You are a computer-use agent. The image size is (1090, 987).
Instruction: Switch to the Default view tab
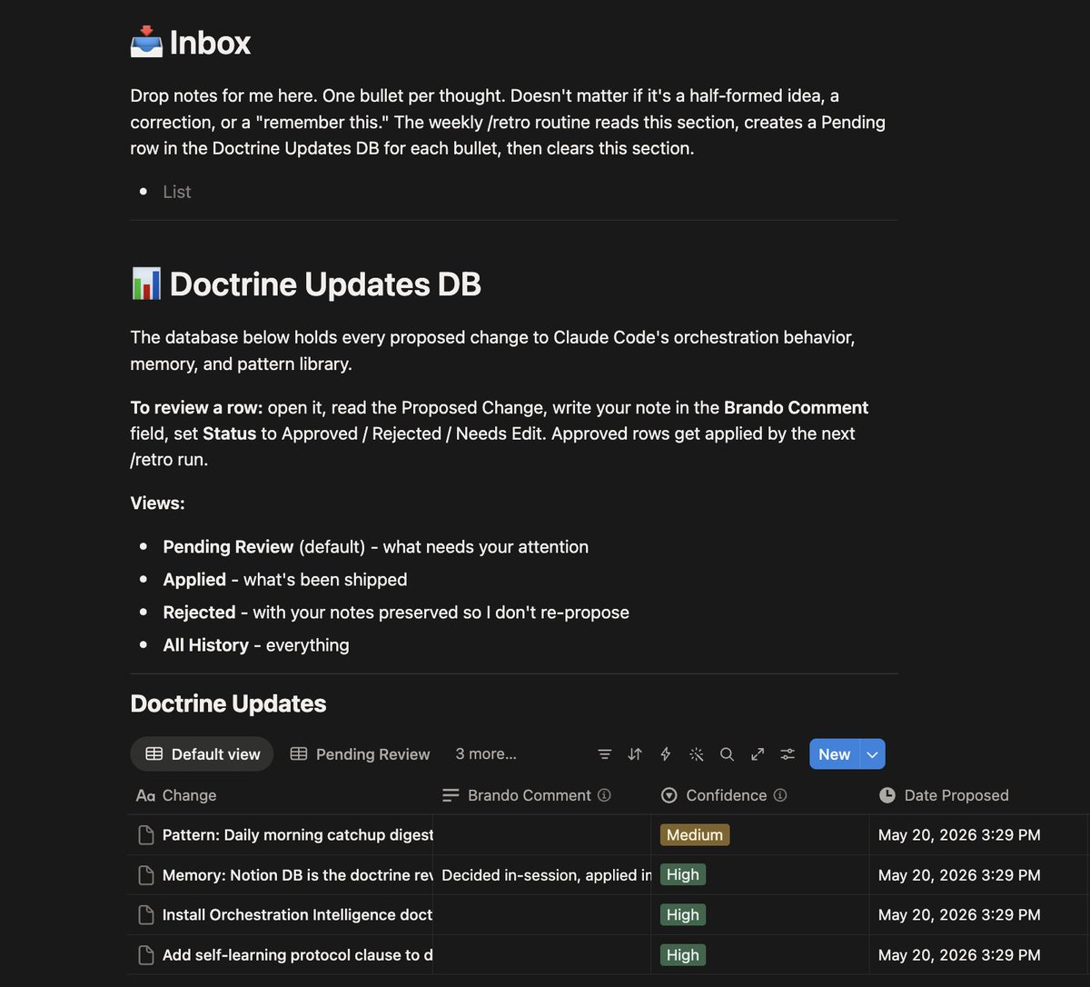pos(202,754)
